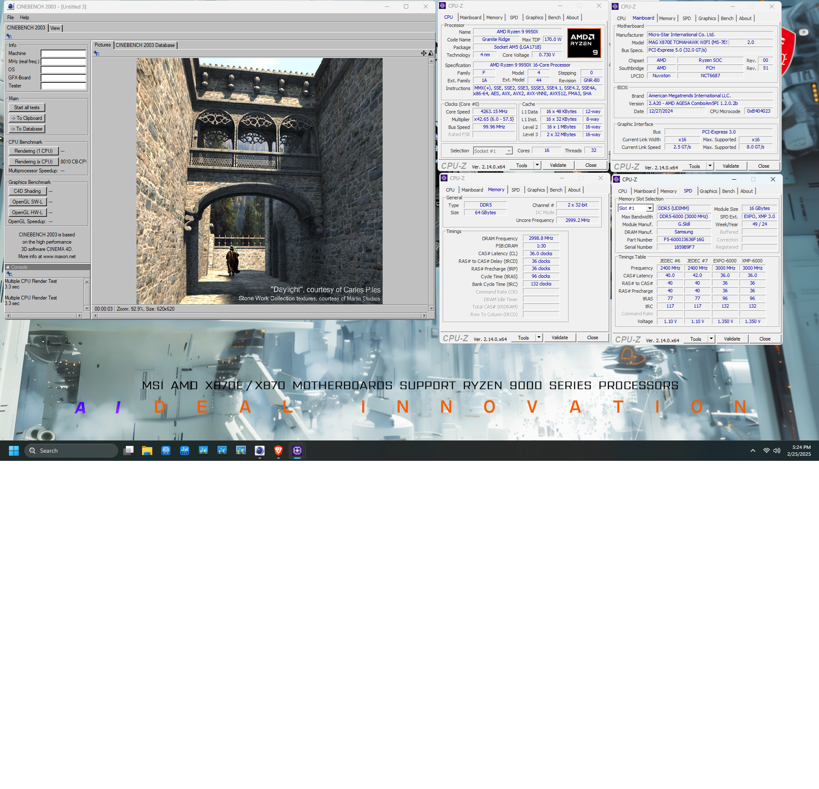The width and height of the screenshot is (819, 789).
Task: Click the taskbar Search box
Action: coord(71,451)
